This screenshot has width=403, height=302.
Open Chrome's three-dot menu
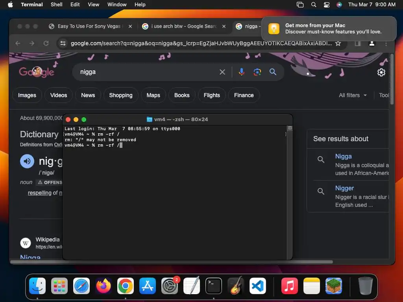click(x=386, y=43)
